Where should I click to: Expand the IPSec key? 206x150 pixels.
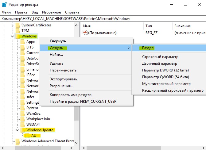pyautogui.click(x=17, y=75)
